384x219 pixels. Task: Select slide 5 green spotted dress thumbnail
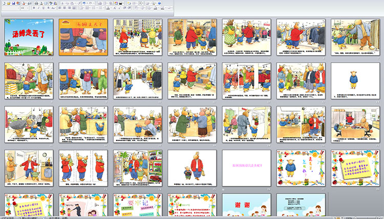(246, 37)
